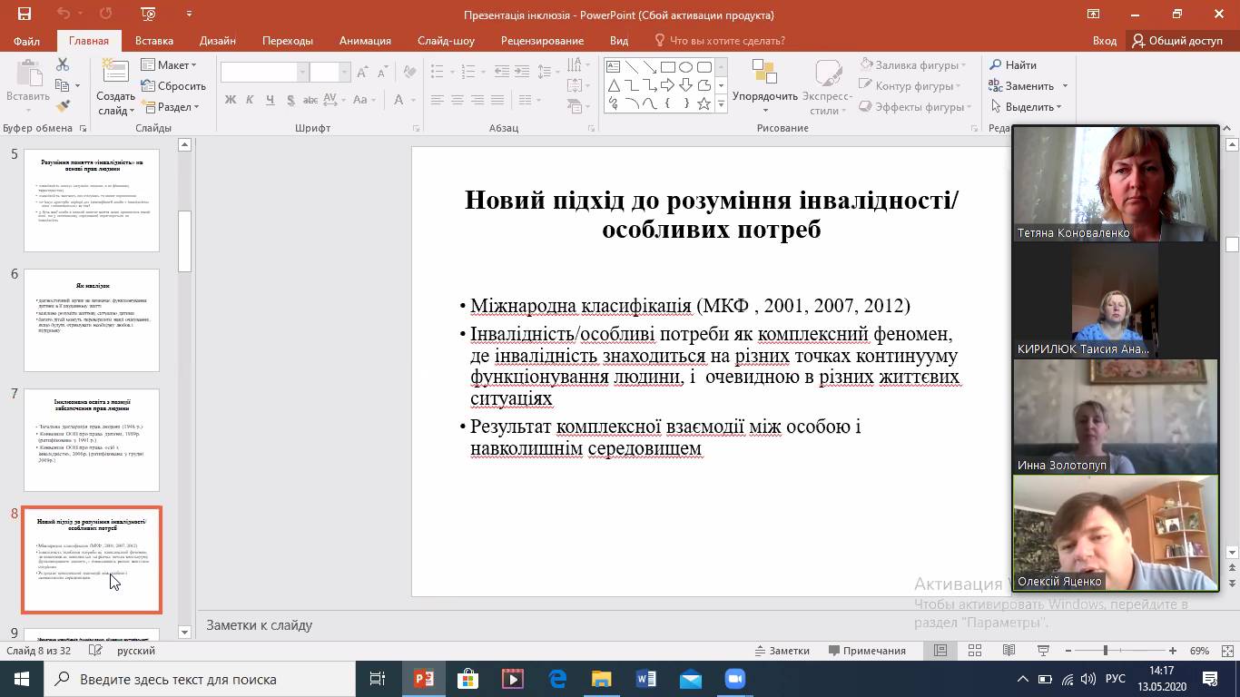Select the oval shape in shapes gallery
This screenshot has height=697, width=1240.
click(x=685, y=67)
